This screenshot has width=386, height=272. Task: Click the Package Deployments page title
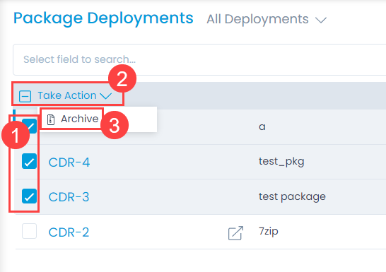point(103,18)
